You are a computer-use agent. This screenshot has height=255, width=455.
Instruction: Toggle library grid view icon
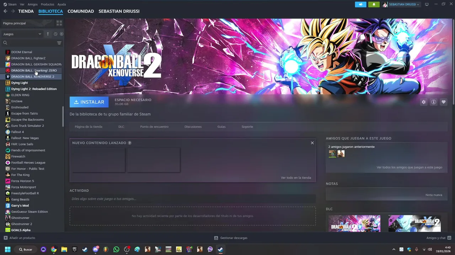[59, 23]
